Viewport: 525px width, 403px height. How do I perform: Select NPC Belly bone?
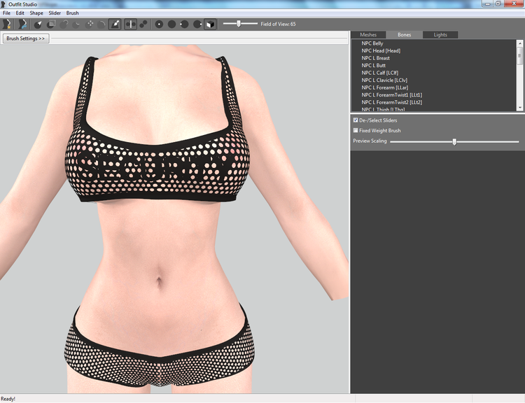pos(372,43)
